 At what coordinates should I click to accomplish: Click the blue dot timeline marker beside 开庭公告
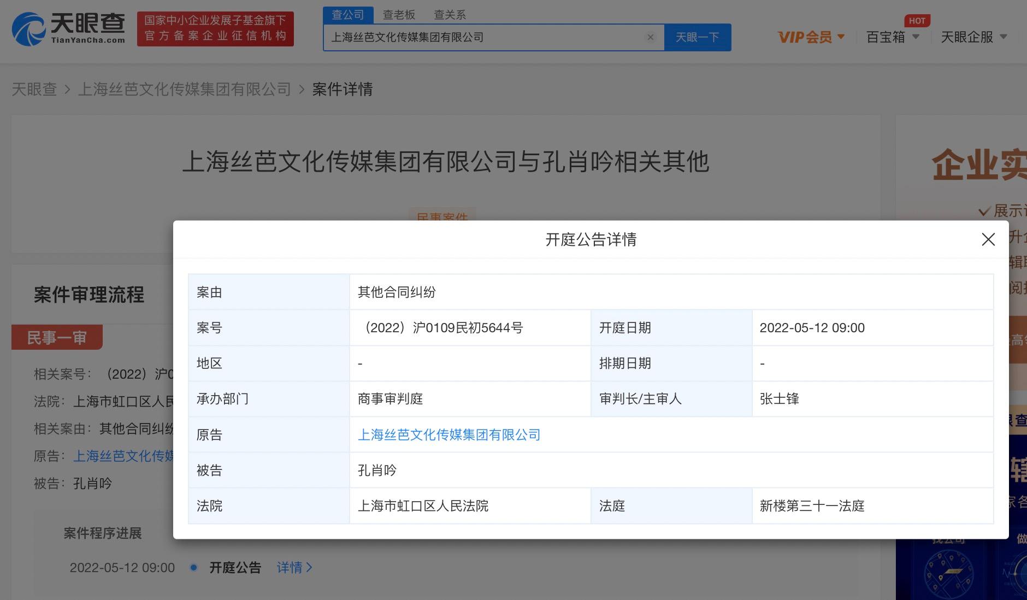tap(193, 568)
